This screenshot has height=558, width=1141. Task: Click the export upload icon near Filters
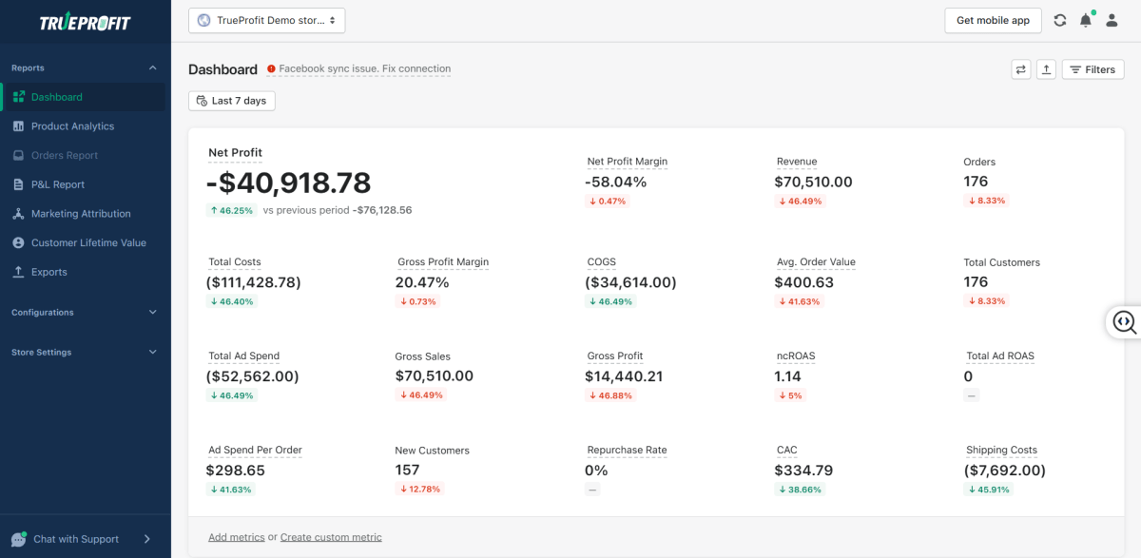click(x=1046, y=69)
